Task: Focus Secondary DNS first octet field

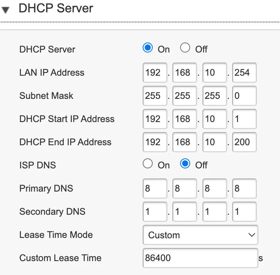Action: [x=155, y=212]
